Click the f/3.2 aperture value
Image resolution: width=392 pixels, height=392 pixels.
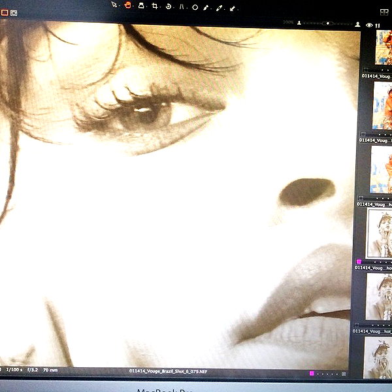33,370
